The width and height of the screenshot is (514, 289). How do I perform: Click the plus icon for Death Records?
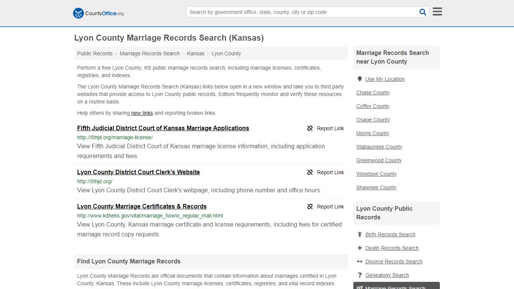360,248
